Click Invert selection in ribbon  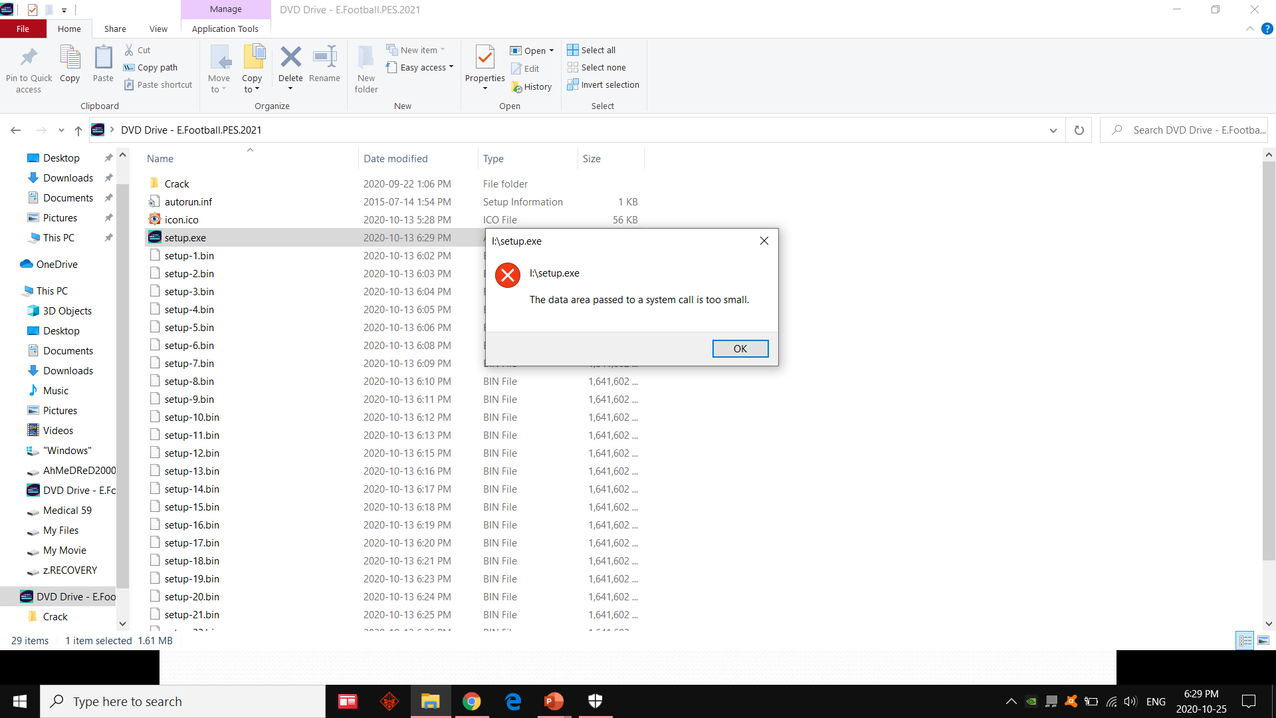click(603, 84)
